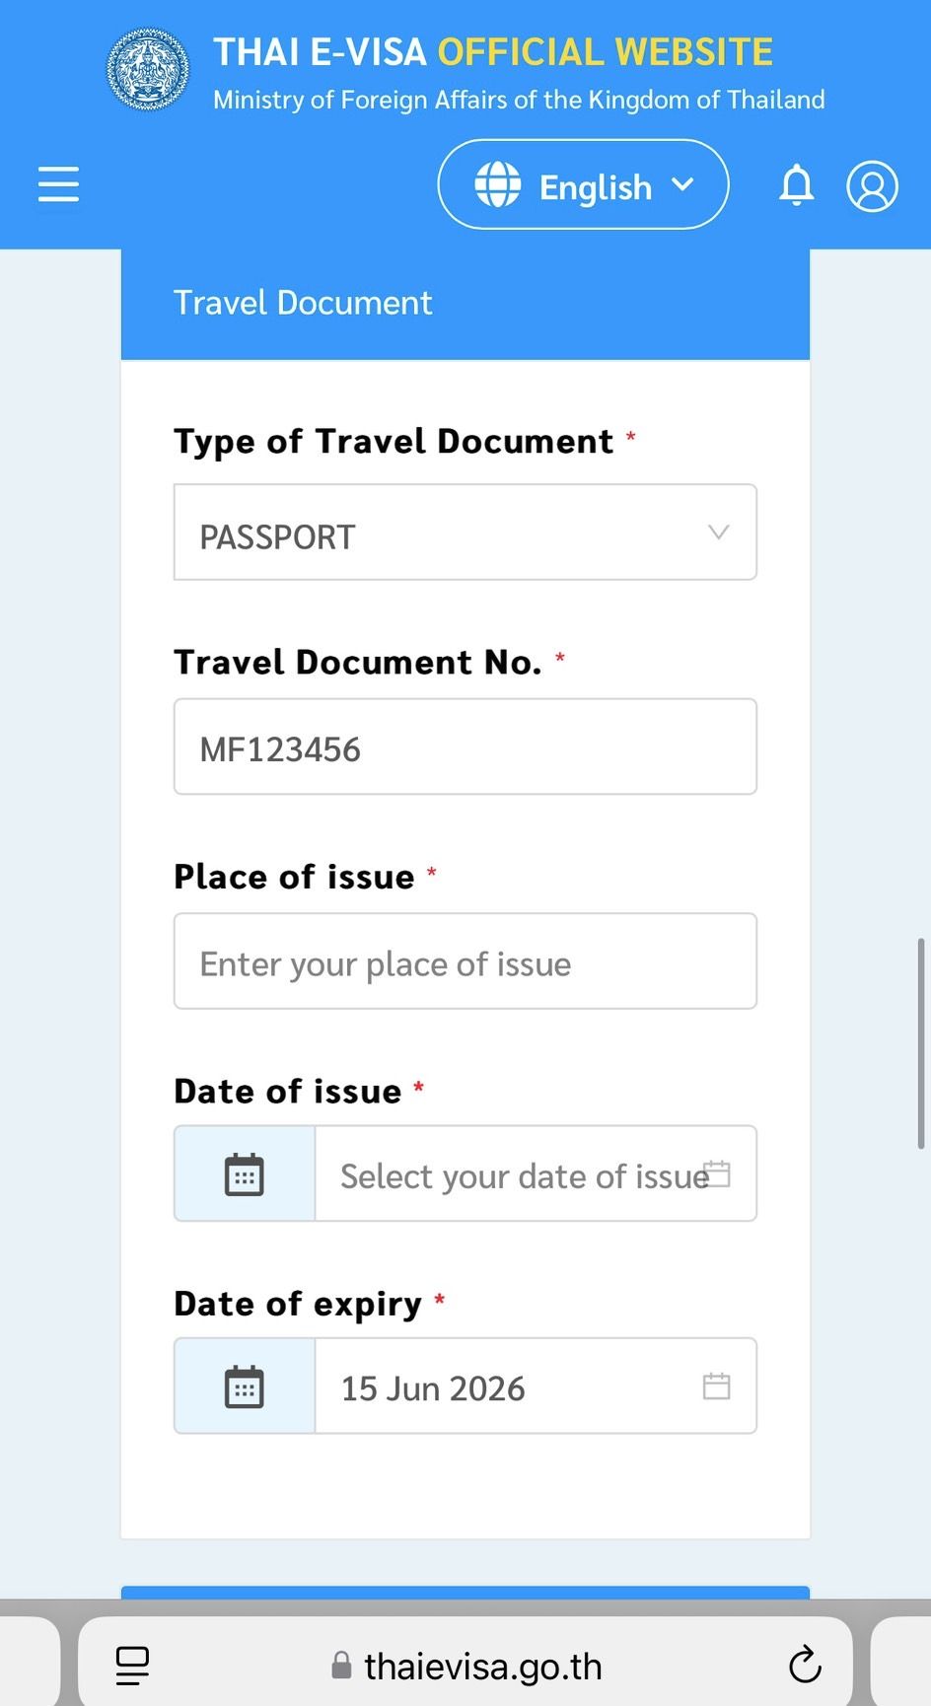Viewport: 931px width, 1706px height.
Task: Click the page vertical scrollbar
Action: pyautogui.click(x=921, y=1042)
